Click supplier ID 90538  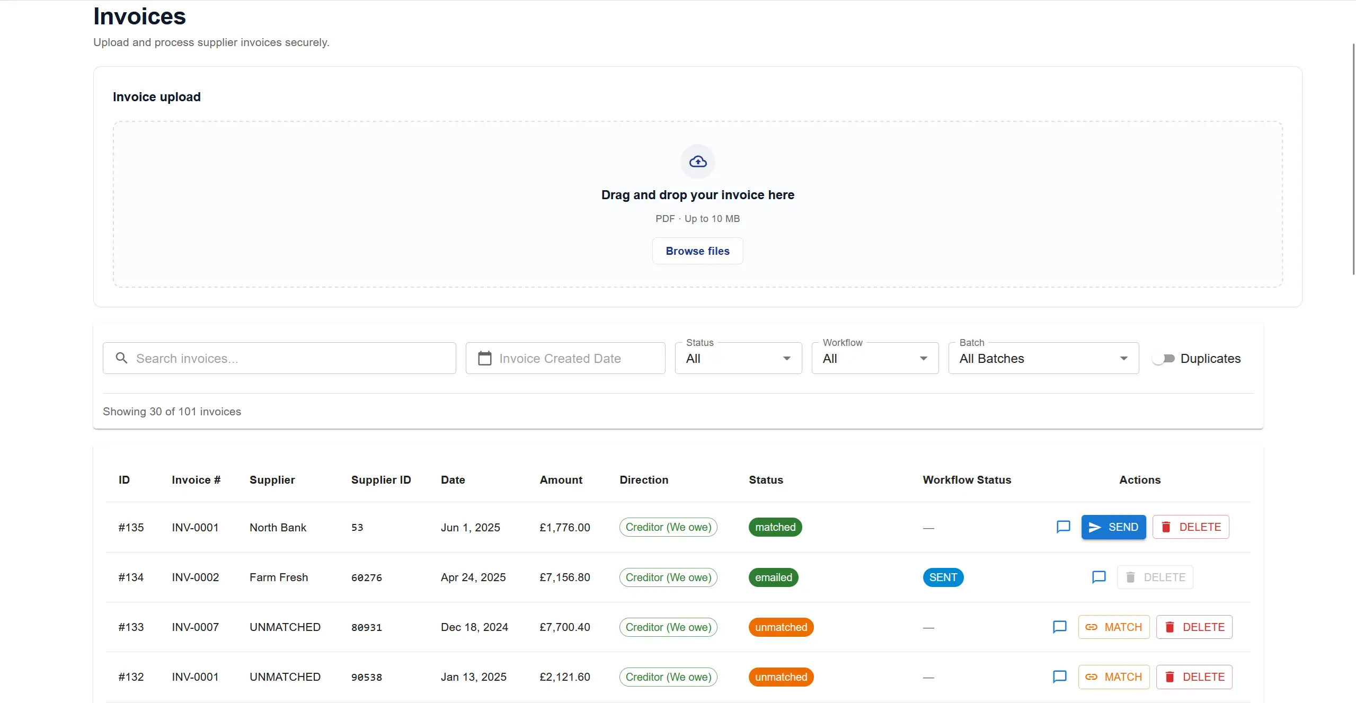pos(366,677)
